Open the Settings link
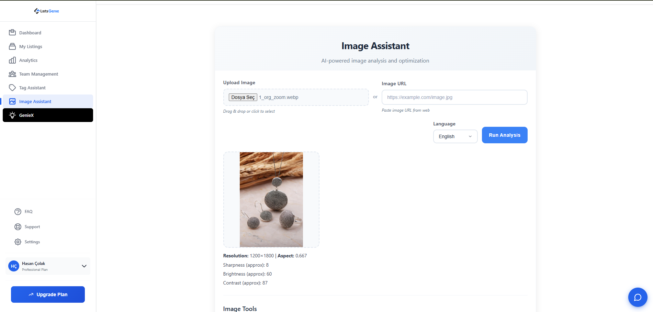Screen dimensions: 653x312 pos(48,242)
